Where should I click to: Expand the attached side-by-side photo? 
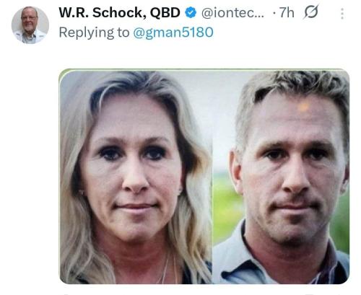(x=204, y=177)
